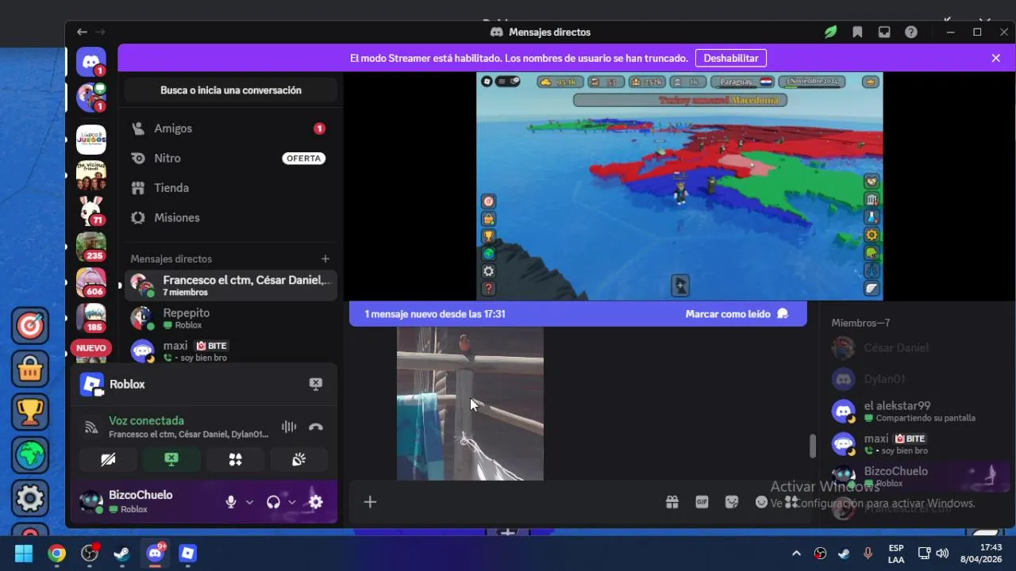
Task: Stop streaming Roblox via panel screen icon
Action: coord(316,384)
